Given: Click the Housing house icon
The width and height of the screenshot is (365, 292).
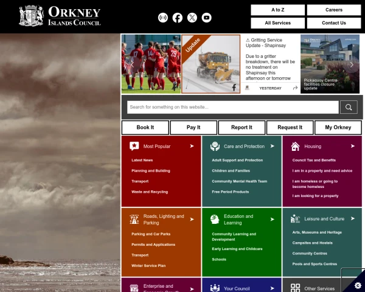Looking at the screenshot, I should [x=295, y=146].
